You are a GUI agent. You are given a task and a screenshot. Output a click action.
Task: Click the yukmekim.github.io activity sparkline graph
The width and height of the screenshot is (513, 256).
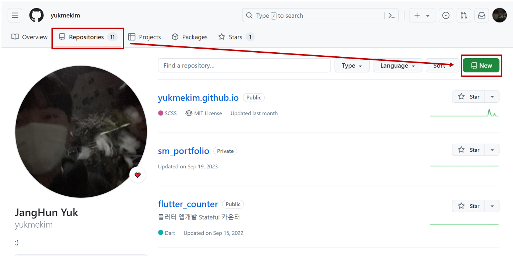[464, 113]
